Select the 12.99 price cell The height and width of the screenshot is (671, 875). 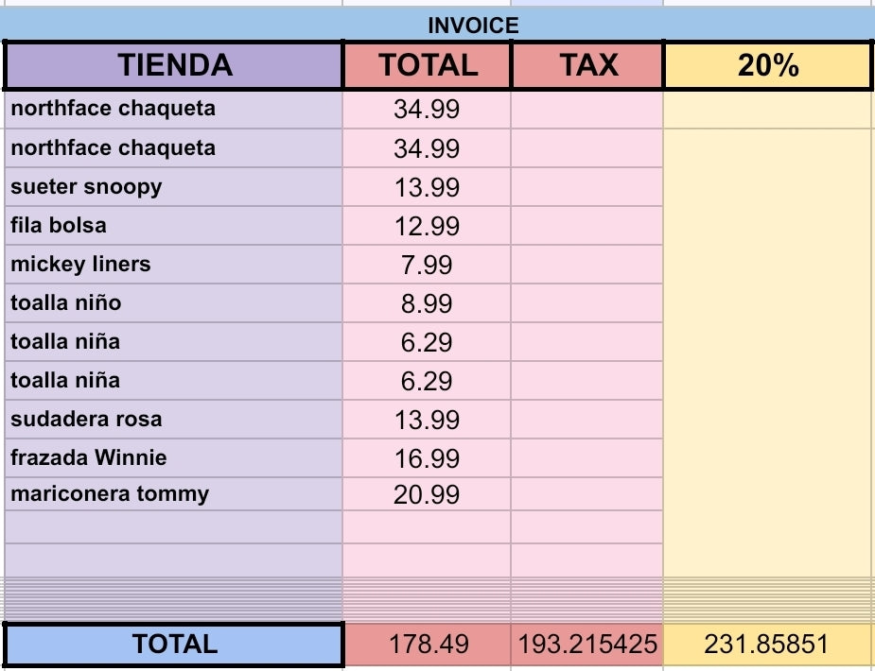pos(428,226)
